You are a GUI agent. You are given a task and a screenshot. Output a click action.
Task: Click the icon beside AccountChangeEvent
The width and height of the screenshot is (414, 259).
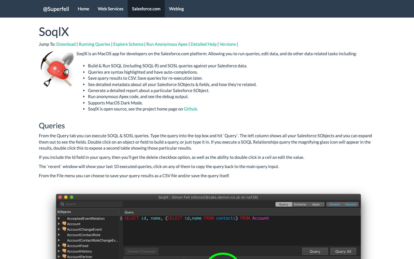(64, 229)
